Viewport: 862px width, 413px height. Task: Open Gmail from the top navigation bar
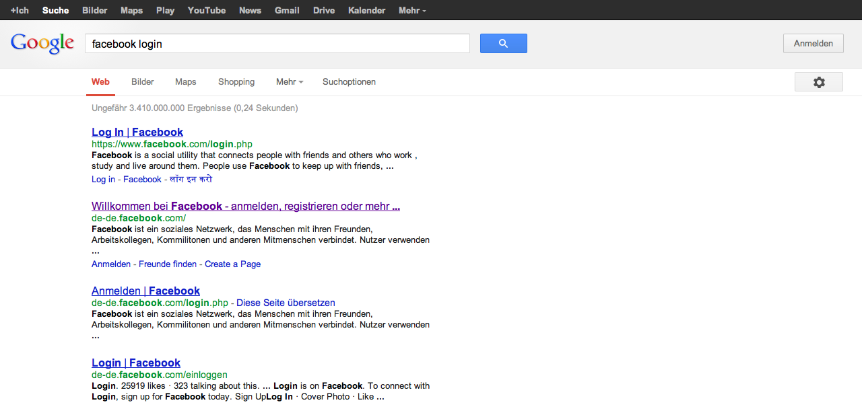pyautogui.click(x=287, y=10)
